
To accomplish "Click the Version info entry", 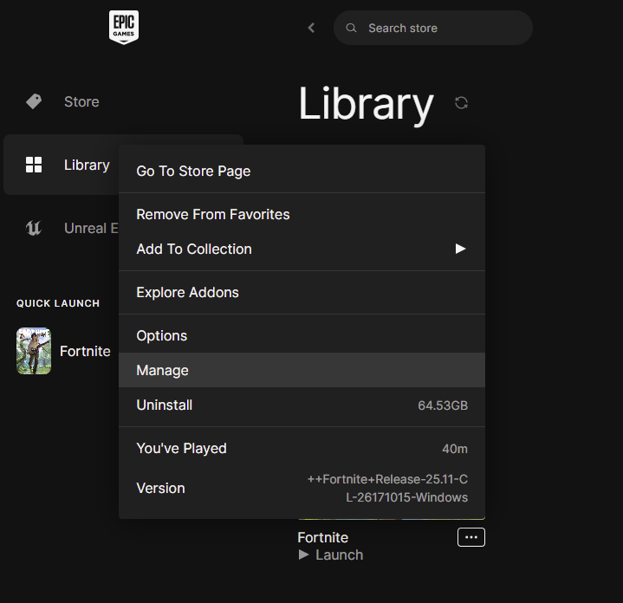I will (160, 488).
